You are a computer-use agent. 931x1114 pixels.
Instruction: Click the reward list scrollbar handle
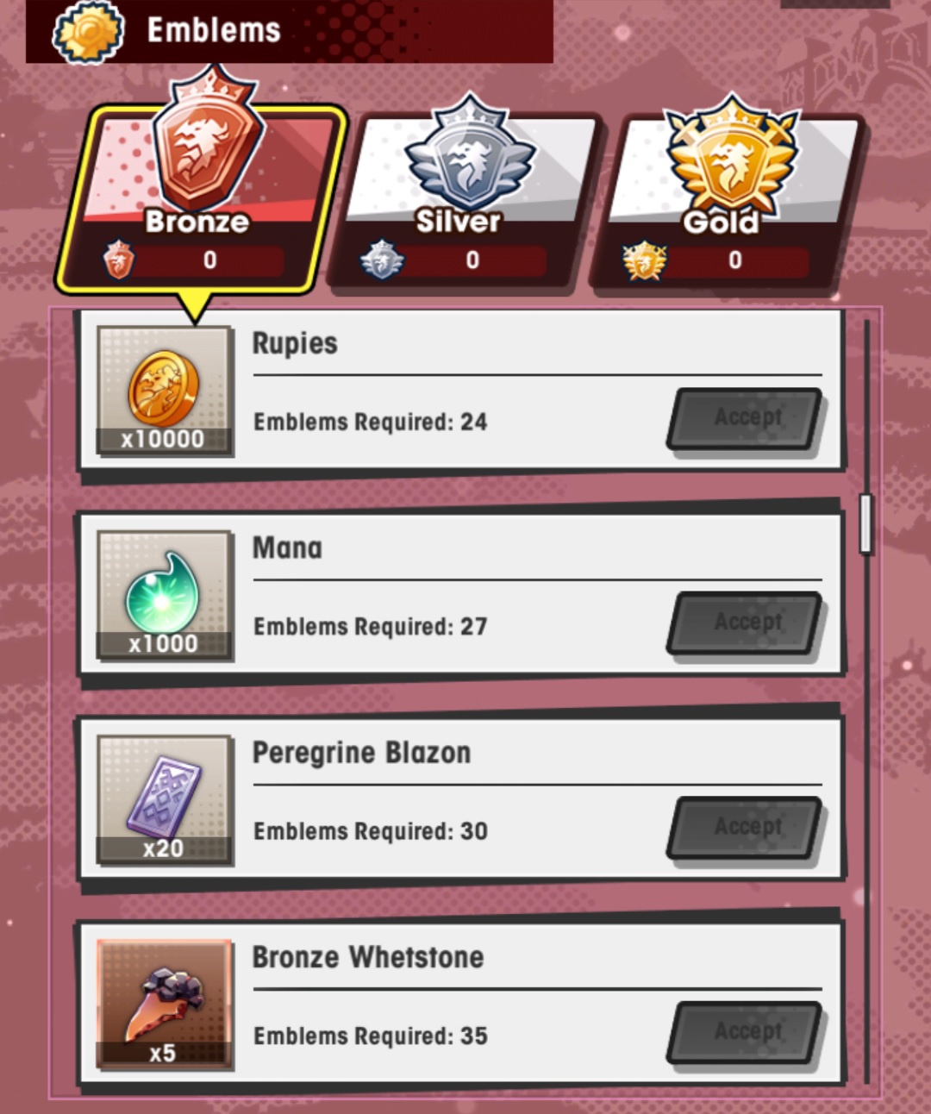866,523
